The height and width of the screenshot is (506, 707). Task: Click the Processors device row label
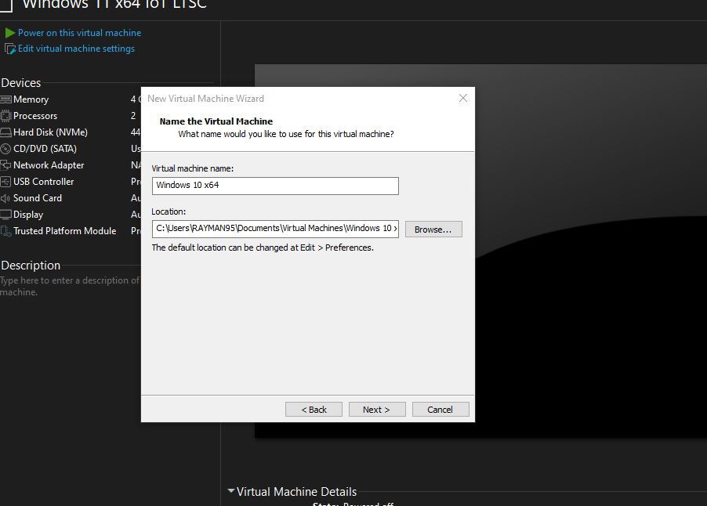35,116
